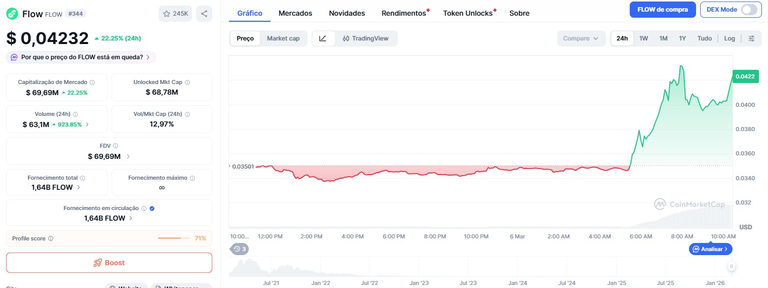The height and width of the screenshot is (288, 768).
Task: Select the line chart icon
Action: (323, 38)
